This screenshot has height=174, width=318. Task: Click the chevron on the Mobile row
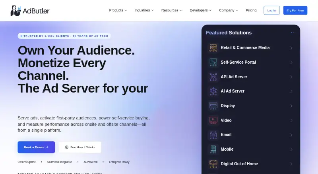pos(291,149)
